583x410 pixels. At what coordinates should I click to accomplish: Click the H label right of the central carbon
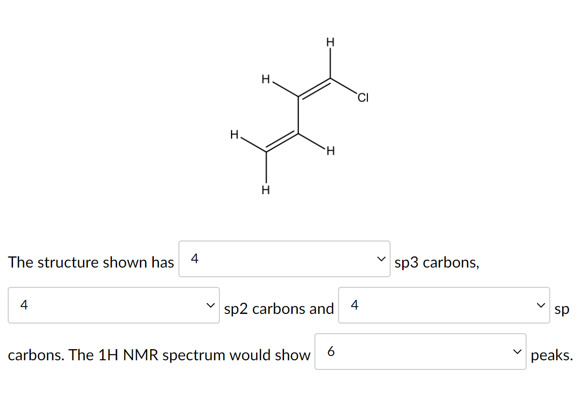(x=330, y=151)
